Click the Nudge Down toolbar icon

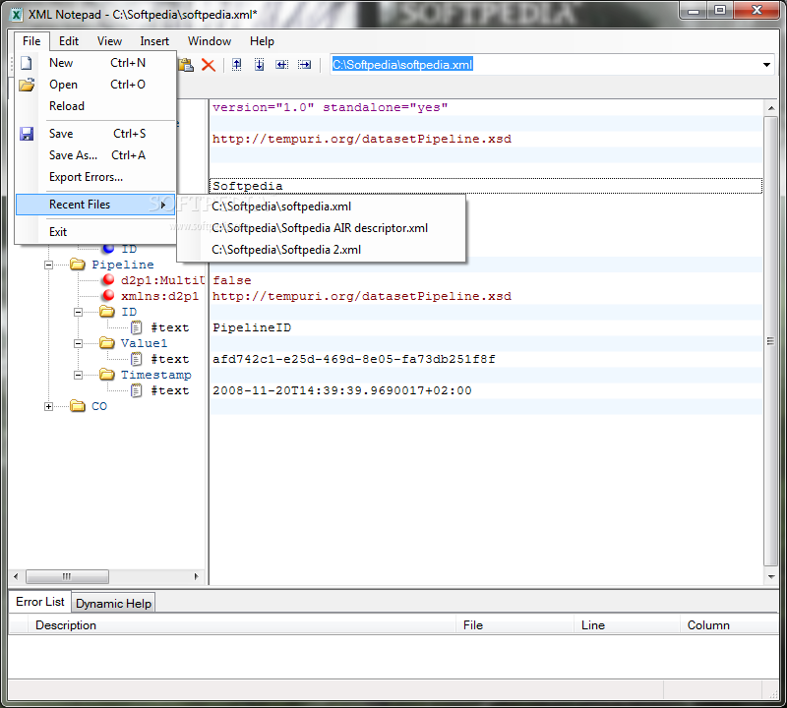point(259,65)
